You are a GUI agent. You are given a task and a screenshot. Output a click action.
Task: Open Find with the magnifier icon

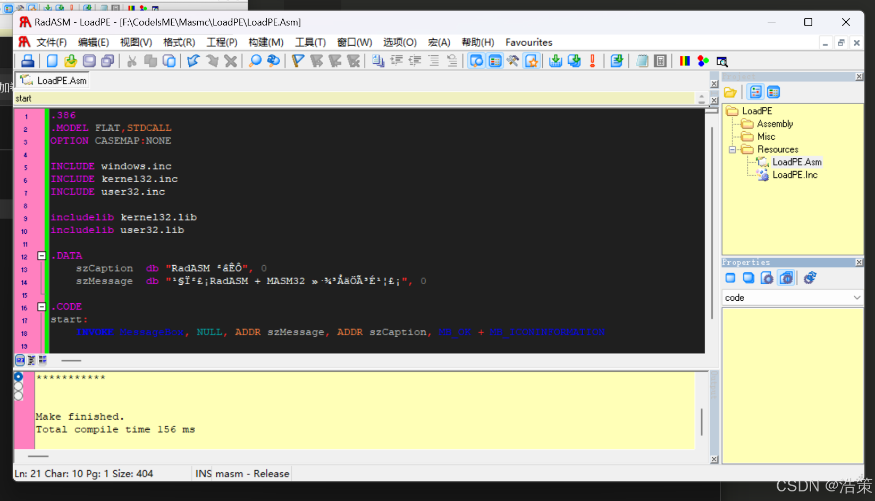(x=255, y=61)
